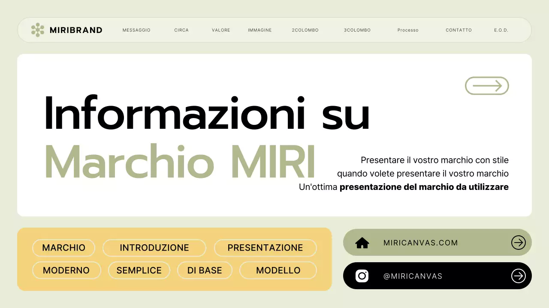Click the circle arrow beside MIRICANVAS.COM
The width and height of the screenshot is (549, 308).
519,243
